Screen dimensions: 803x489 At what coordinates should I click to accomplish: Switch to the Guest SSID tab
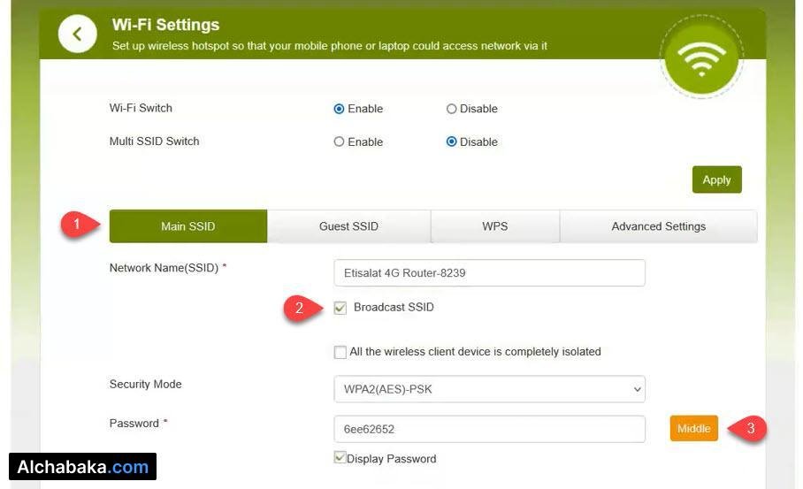pos(348,226)
